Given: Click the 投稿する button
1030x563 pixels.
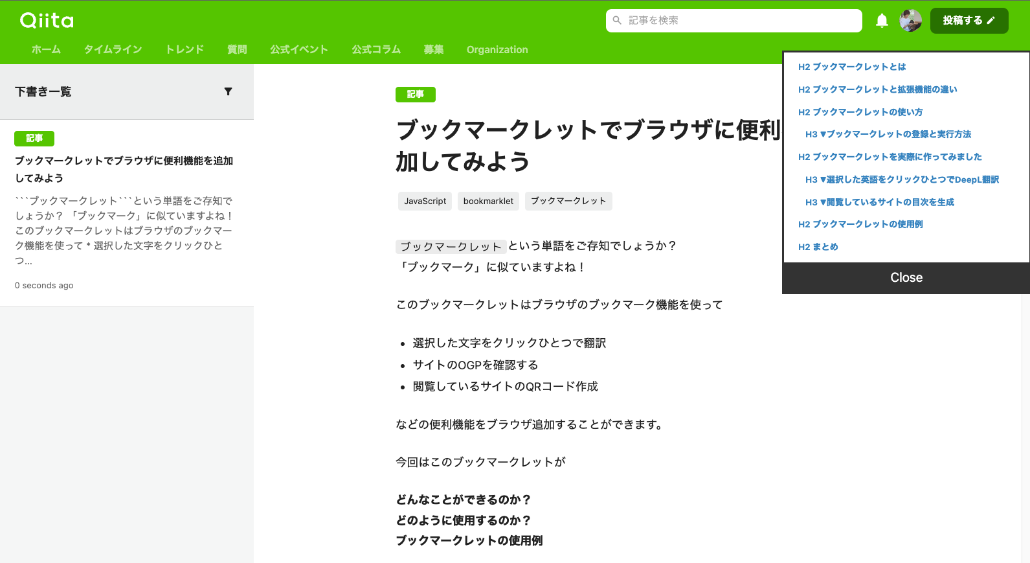Looking at the screenshot, I should (x=969, y=21).
